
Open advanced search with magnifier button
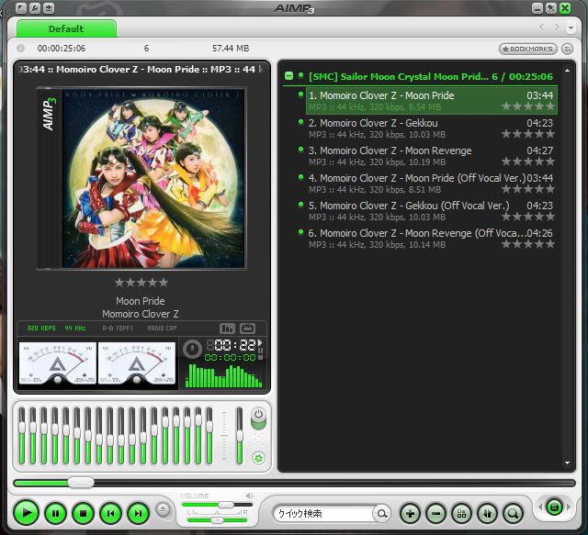coord(513,514)
